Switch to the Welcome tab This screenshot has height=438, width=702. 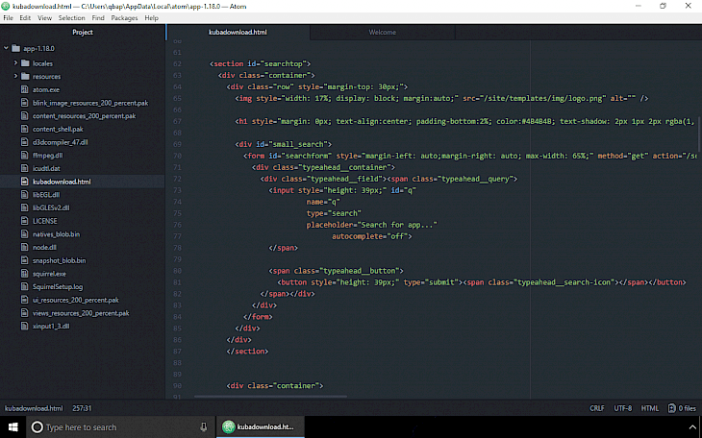383,33
